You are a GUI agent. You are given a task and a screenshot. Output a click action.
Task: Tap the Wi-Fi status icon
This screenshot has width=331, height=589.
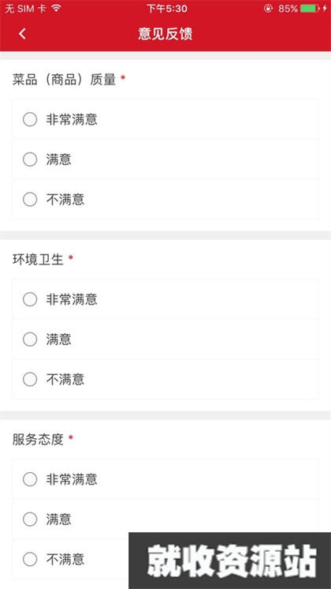[56, 8]
